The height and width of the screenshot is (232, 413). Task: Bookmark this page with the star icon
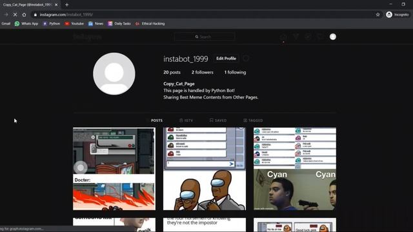(x=378, y=15)
